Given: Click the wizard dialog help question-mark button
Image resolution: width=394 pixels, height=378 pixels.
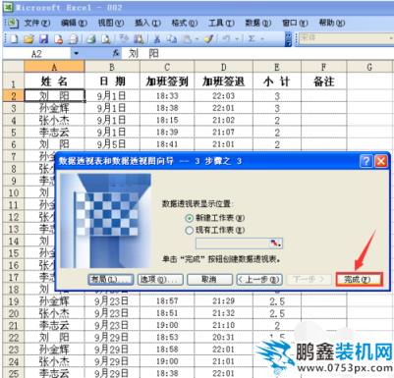Looking at the screenshot, I should (366, 161).
